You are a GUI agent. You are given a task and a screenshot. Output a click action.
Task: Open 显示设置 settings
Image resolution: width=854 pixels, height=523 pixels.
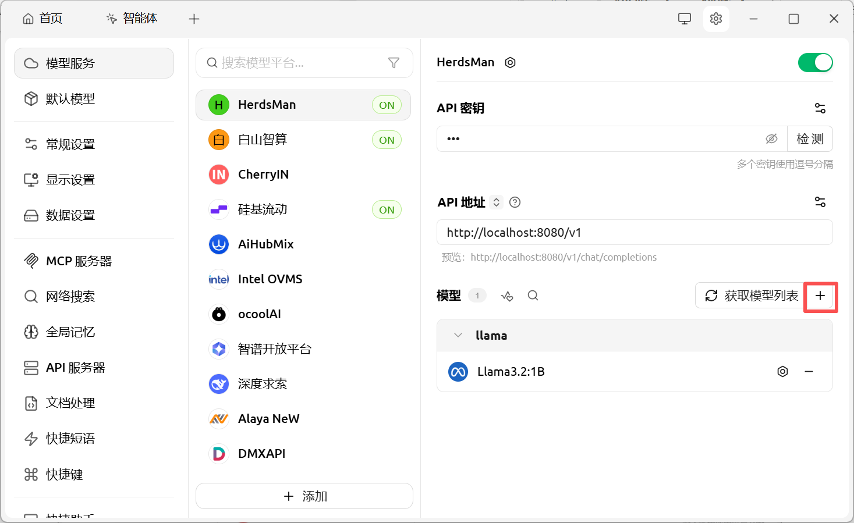tap(94, 180)
